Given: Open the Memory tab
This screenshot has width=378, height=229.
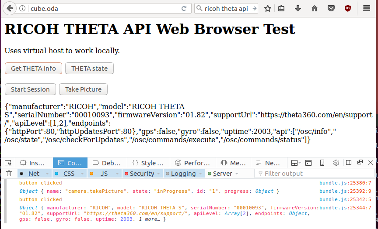Looking at the screenshot, I should coord(233,163).
